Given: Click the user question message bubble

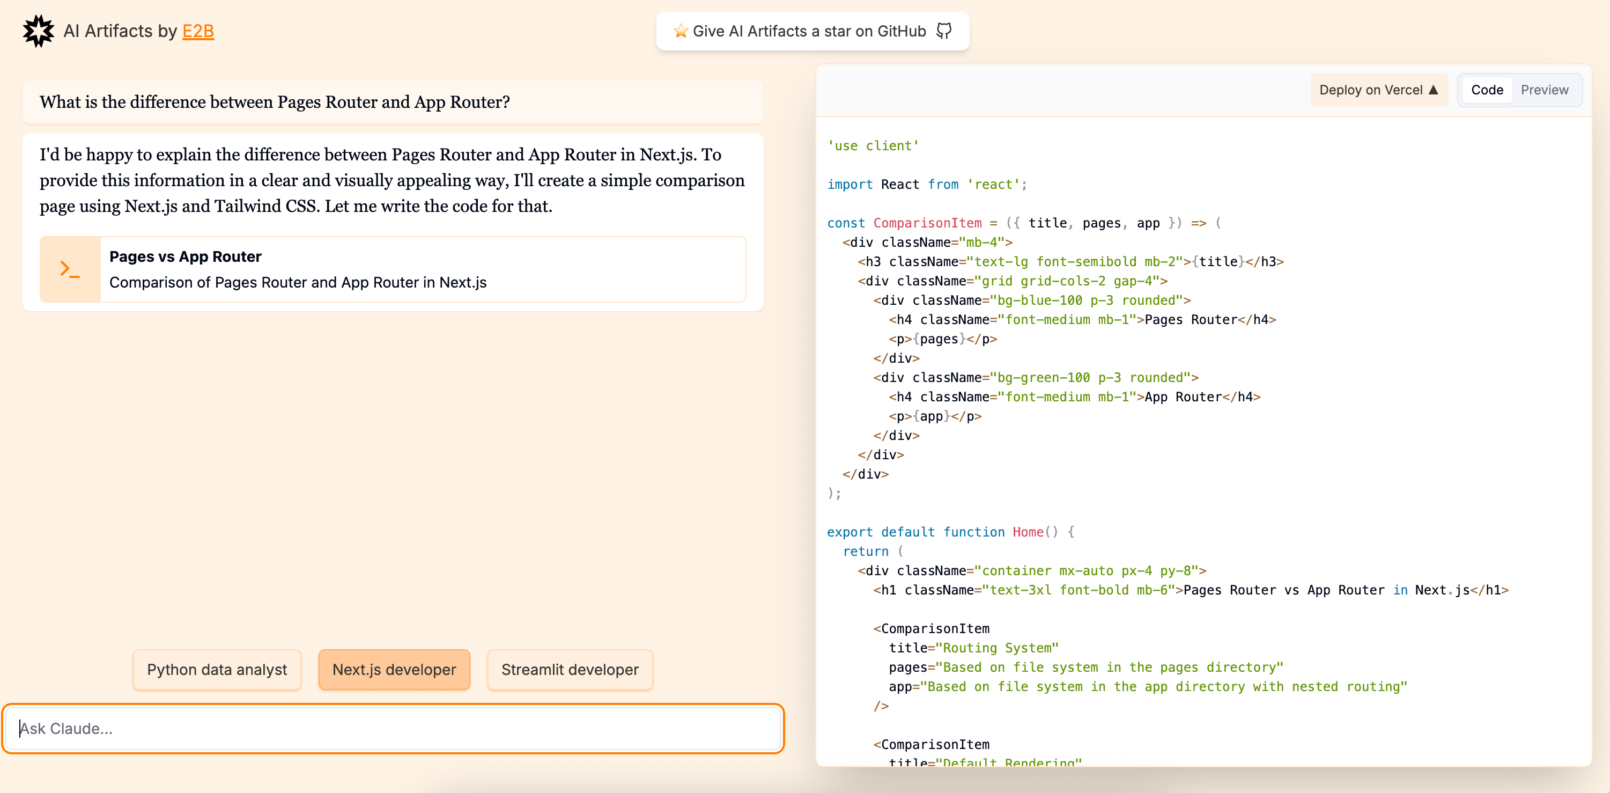Looking at the screenshot, I should pos(393,102).
